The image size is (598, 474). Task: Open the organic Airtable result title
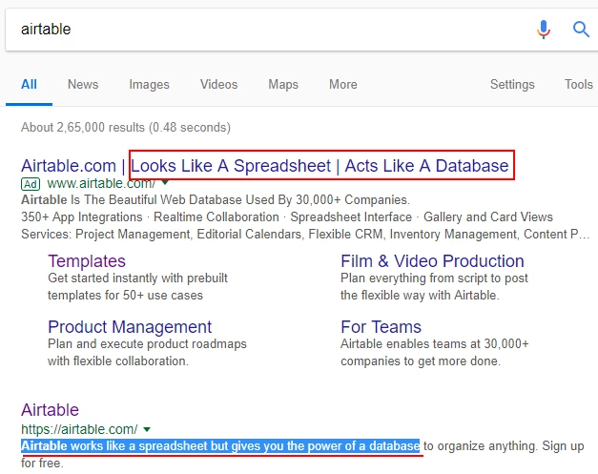click(50, 410)
